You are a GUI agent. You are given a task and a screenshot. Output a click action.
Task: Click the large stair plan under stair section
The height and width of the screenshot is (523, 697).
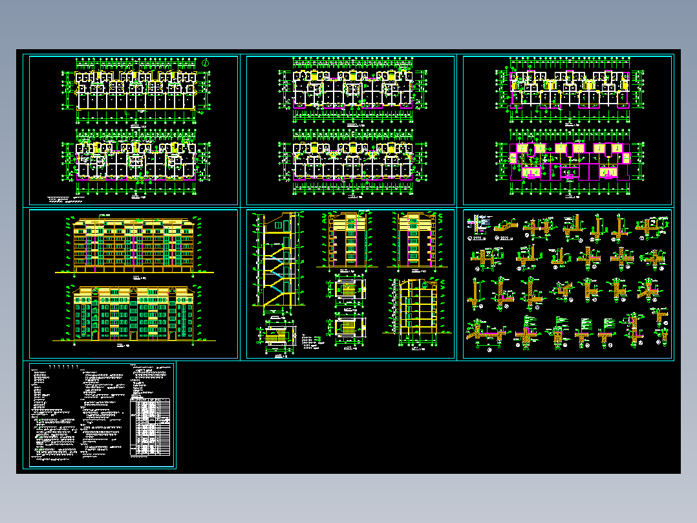click(x=277, y=337)
